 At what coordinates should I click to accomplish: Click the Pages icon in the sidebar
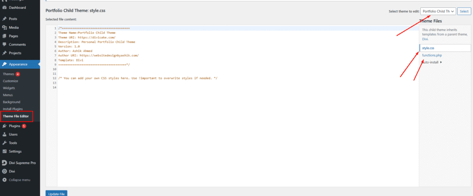[5, 36]
